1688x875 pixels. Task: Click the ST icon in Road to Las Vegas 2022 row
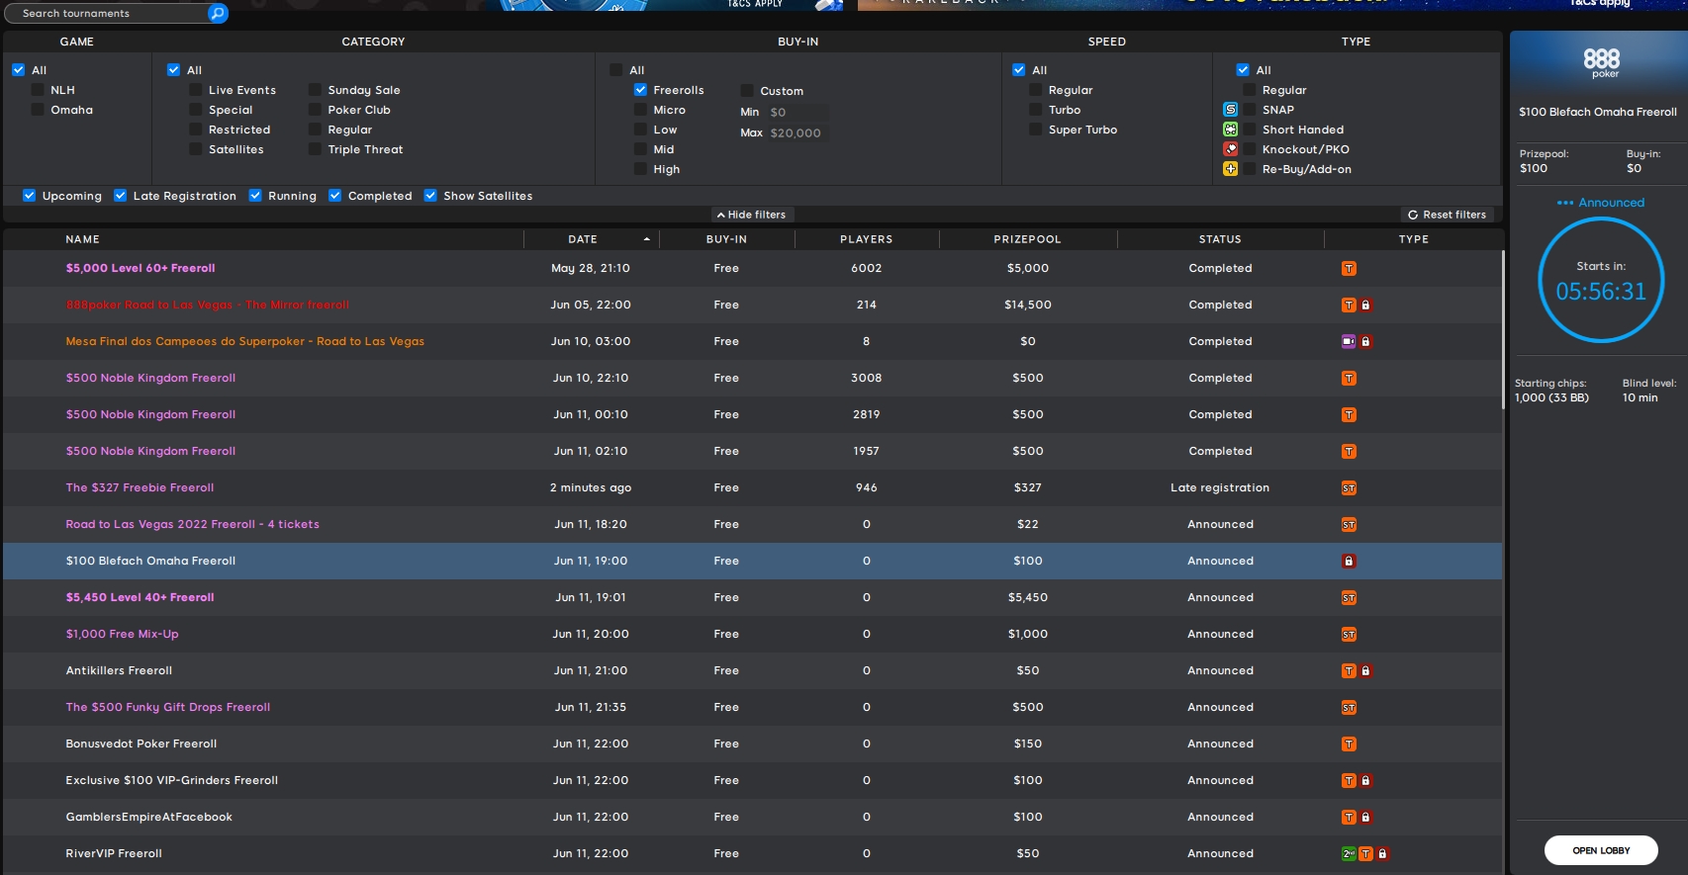pyautogui.click(x=1349, y=525)
